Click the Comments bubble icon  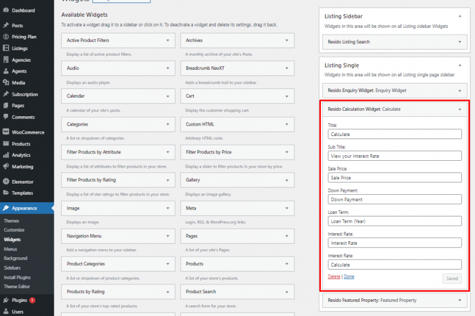(x=6, y=117)
